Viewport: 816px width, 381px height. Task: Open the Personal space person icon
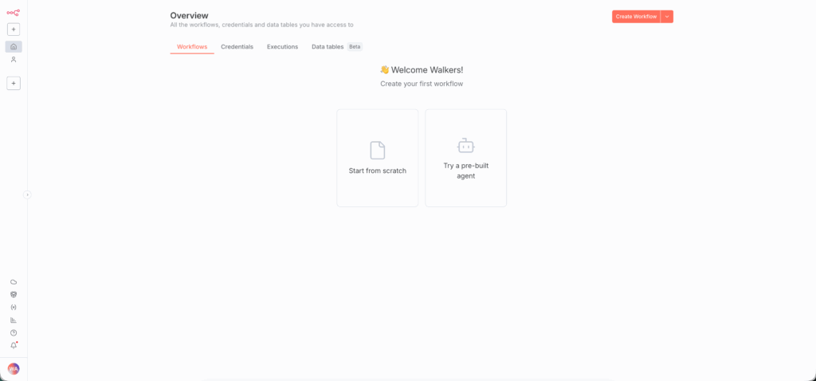point(14,60)
